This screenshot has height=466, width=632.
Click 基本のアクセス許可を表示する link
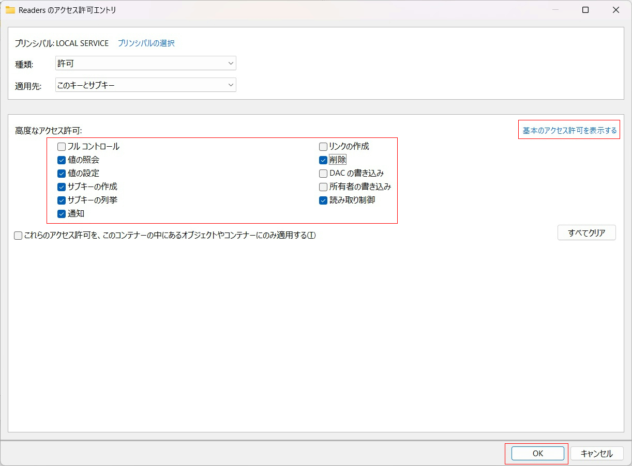coord(569,130)
